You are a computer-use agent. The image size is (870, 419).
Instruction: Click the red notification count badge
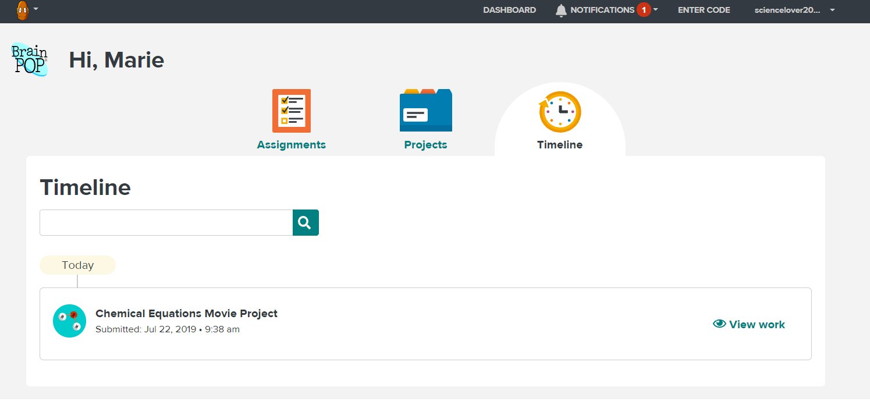click(x=644, y=10)
